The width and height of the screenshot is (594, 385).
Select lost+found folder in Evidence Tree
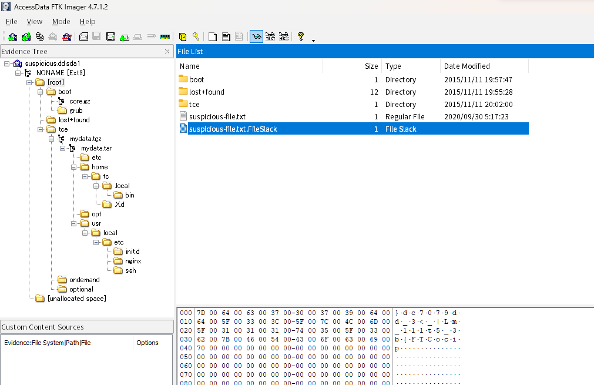click(74, 120)
